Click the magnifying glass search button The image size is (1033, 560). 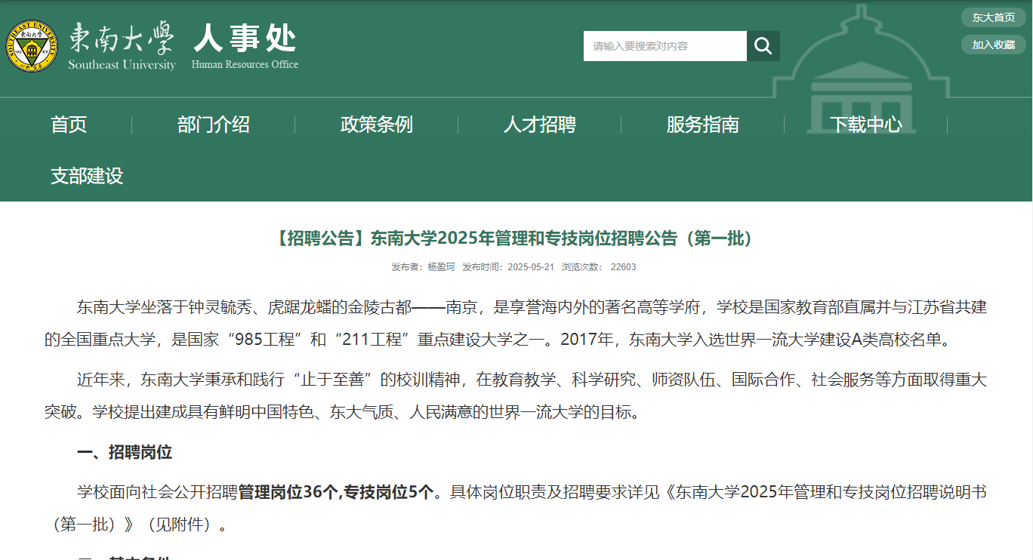point(763,46)
